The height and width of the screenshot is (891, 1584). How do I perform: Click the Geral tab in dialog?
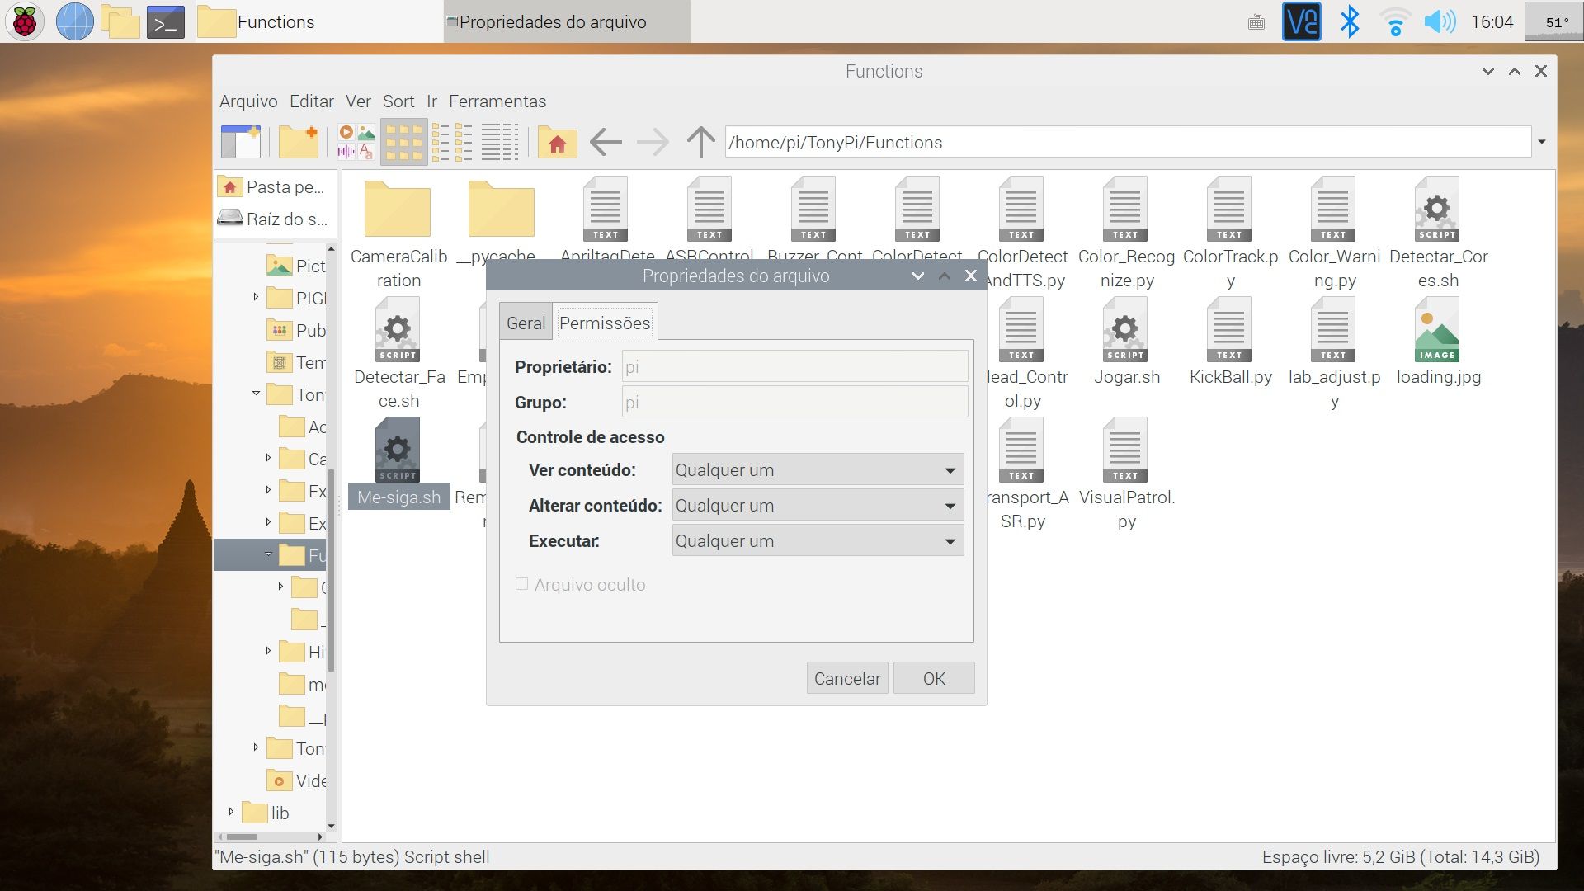[x=525, y=322]
